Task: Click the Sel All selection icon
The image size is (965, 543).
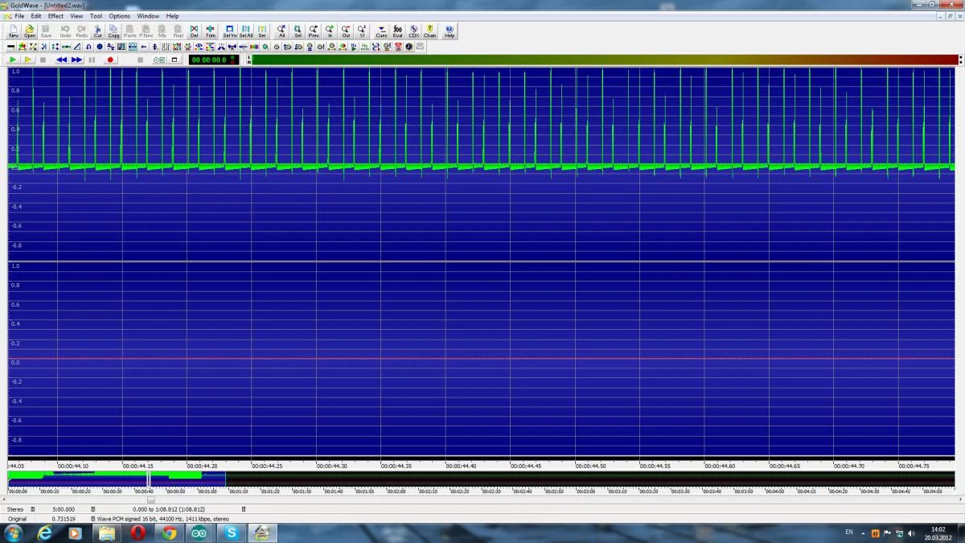Action: click(x=246, y=31)
